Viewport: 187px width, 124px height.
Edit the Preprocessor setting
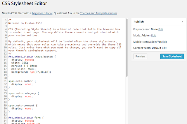pyautogui.click(x=161, y=29)
